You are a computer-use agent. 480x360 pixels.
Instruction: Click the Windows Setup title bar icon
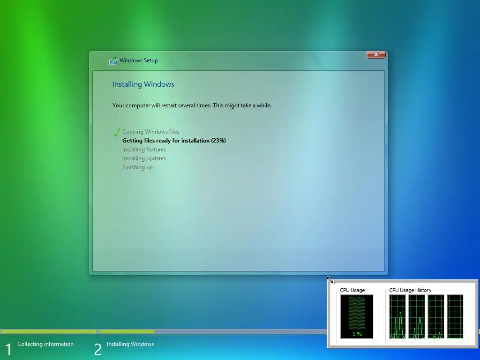click(x=113, y=61)
